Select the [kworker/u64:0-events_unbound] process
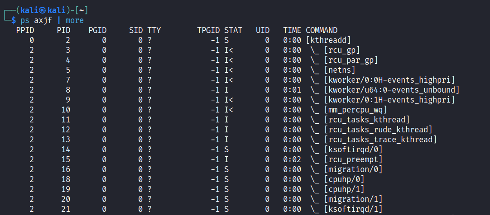 392,90
